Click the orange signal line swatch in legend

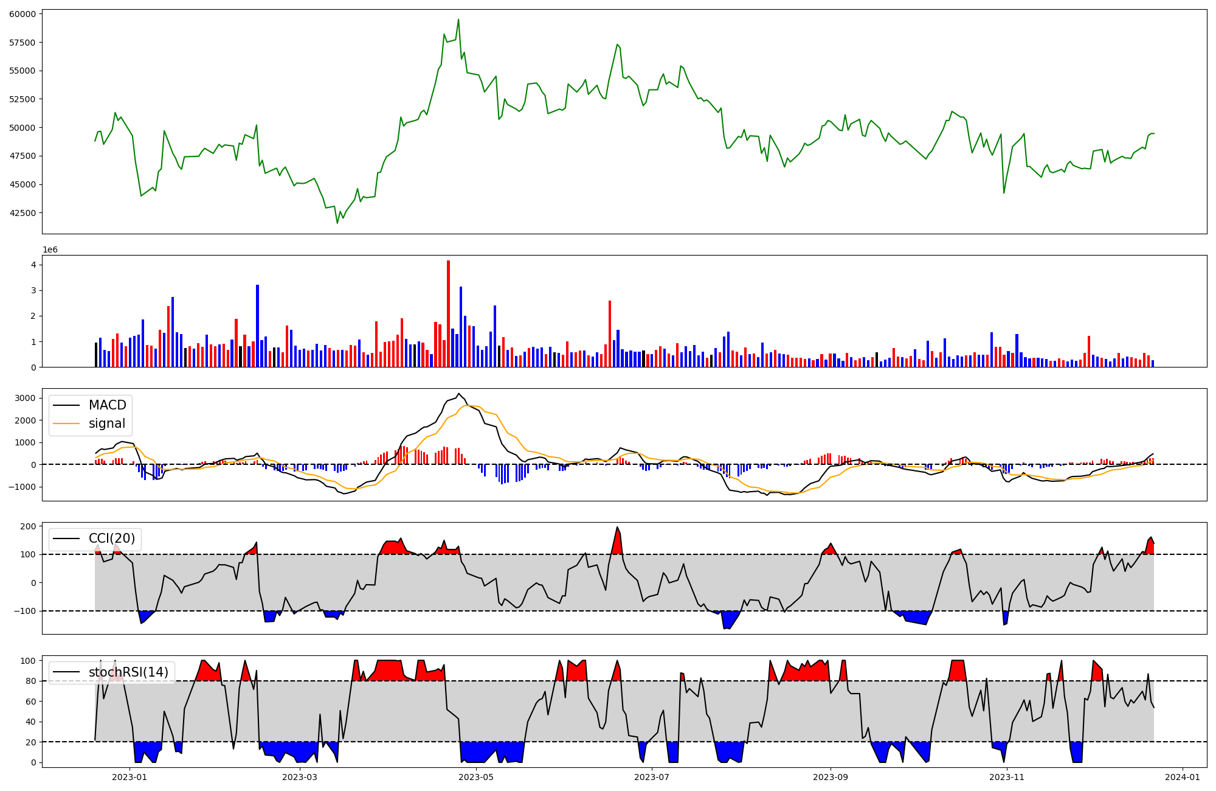66,423
